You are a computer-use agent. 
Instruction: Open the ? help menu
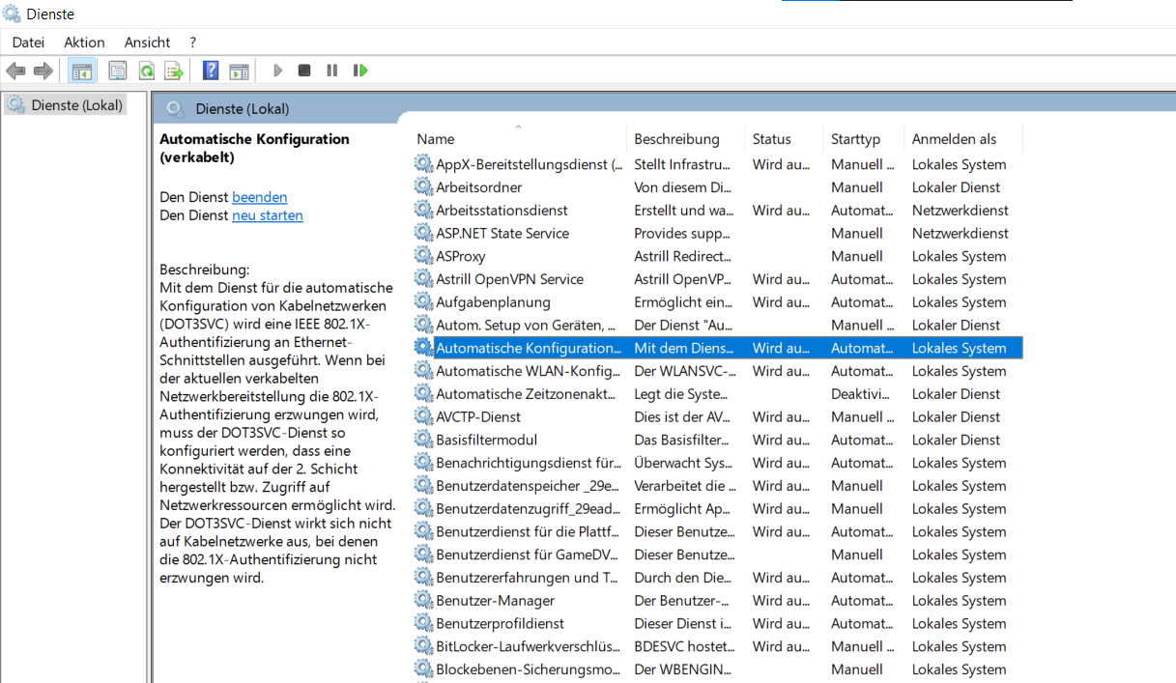click(x=193, y=43)
